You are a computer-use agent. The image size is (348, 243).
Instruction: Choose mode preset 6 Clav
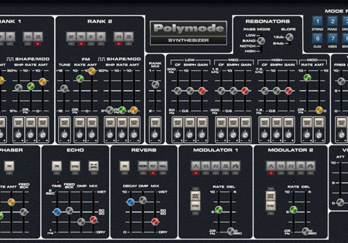(x=318, y=39)
